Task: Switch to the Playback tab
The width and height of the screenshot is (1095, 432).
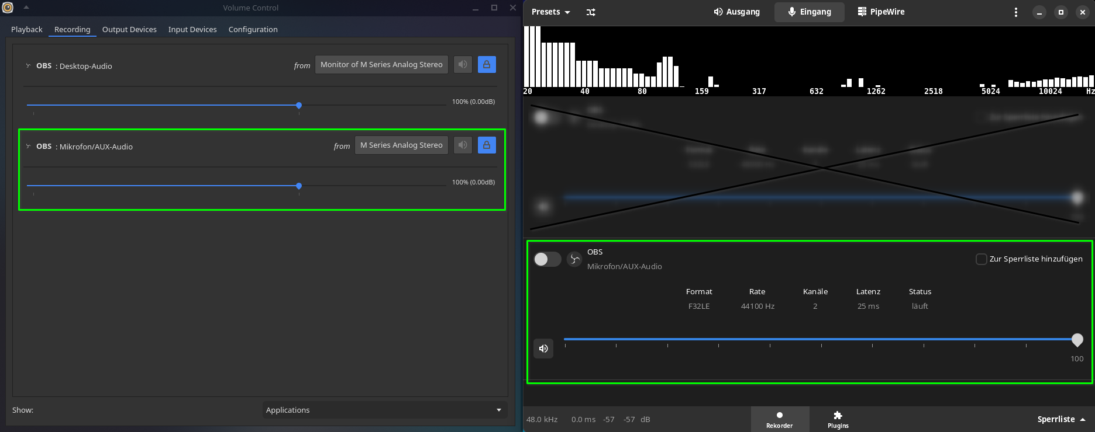Action: point(27,29)
